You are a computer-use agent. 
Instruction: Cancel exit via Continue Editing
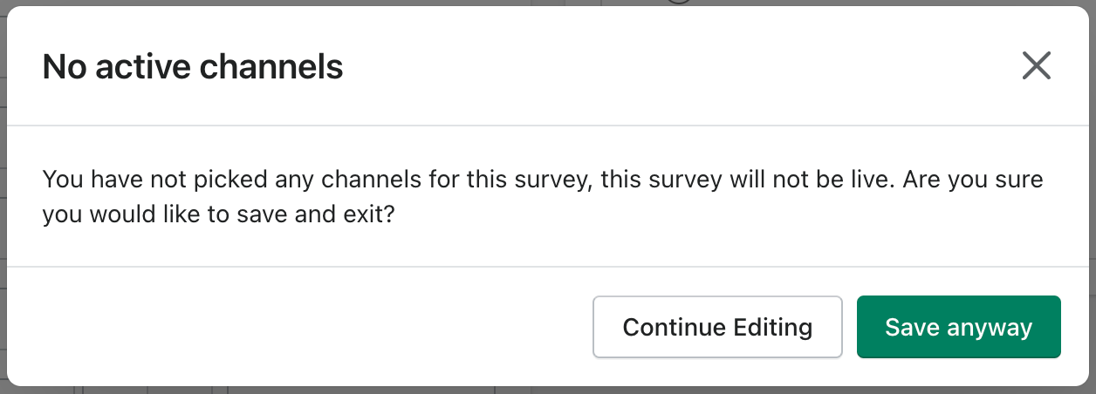tap(717, 327)
